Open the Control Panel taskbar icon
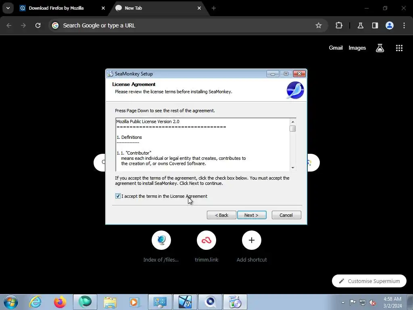413x310 pixels. [160, 302]
